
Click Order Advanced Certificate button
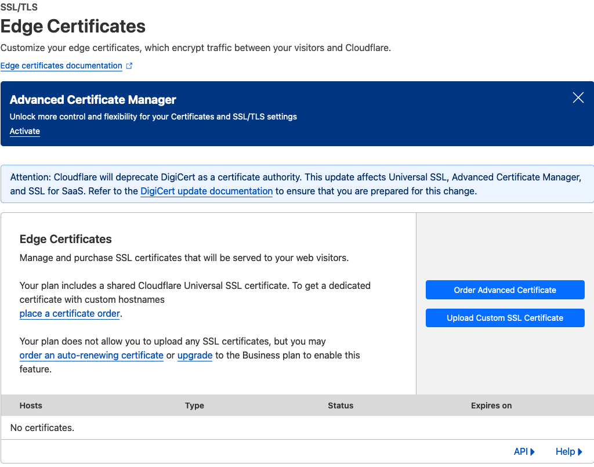tap(505, 290)
